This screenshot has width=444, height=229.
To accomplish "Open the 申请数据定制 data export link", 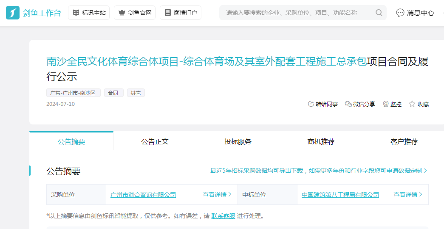I will (319, 171).
